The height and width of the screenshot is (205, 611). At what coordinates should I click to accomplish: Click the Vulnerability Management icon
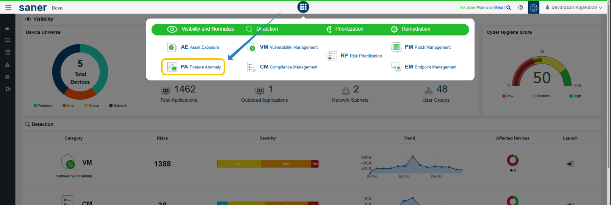(251, 47)
